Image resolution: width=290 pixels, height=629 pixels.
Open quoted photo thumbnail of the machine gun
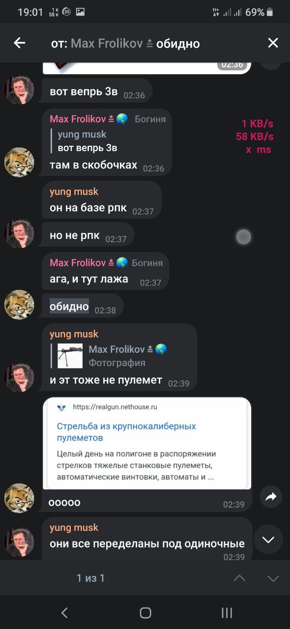[70, 356]
